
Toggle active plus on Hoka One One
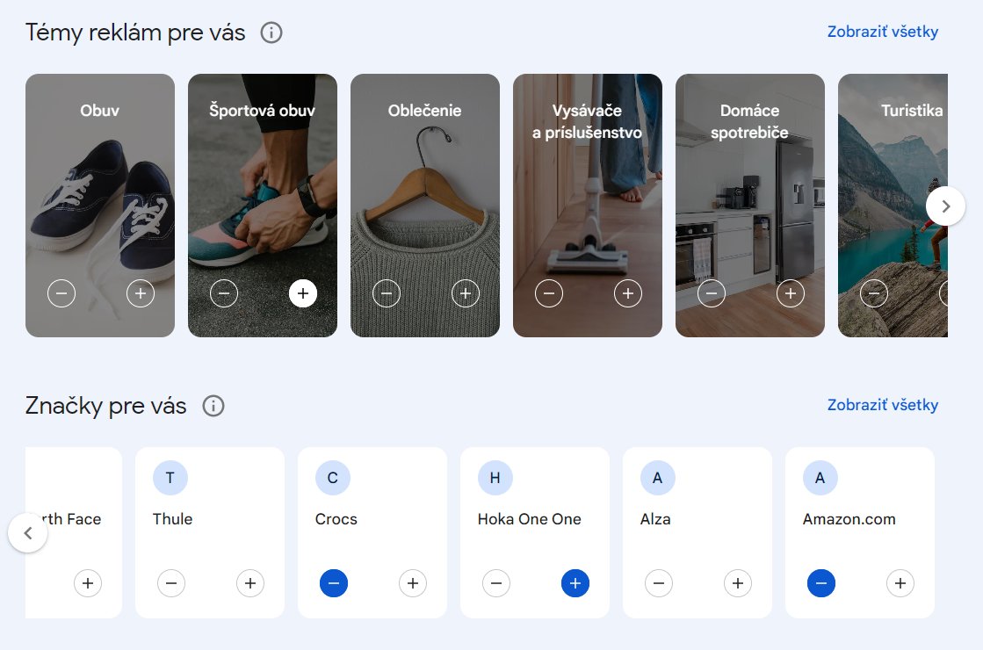(575, 583)
